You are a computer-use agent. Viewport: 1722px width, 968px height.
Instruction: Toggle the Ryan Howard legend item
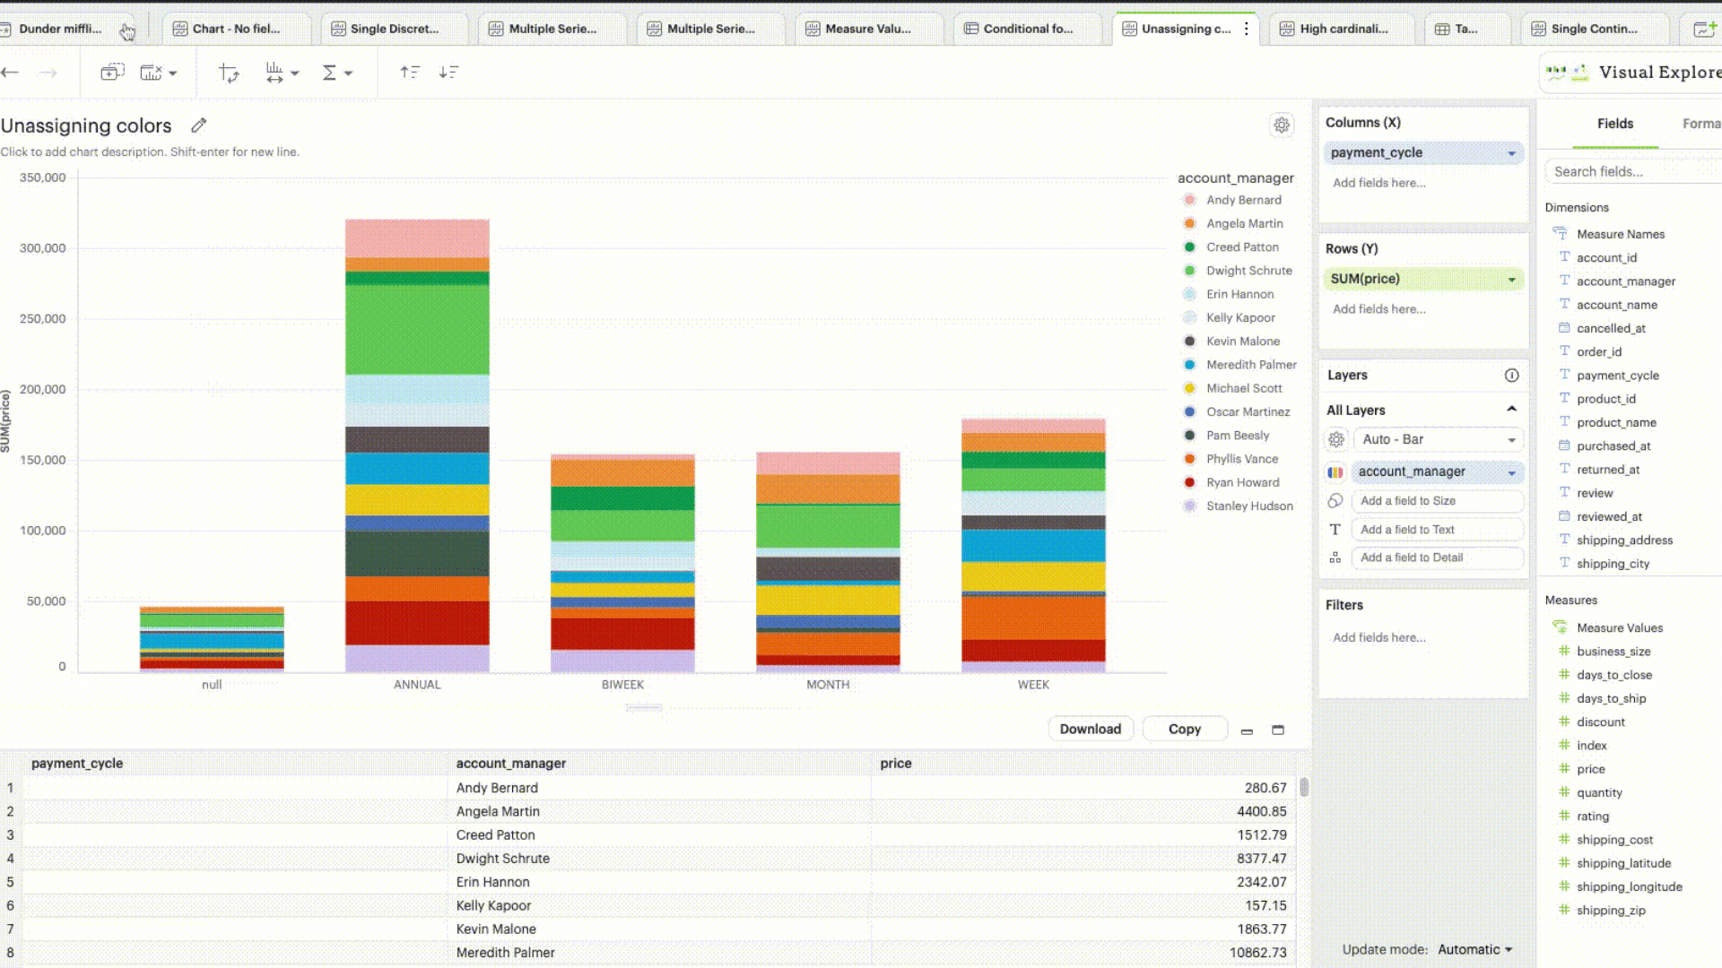point(1242,482)
